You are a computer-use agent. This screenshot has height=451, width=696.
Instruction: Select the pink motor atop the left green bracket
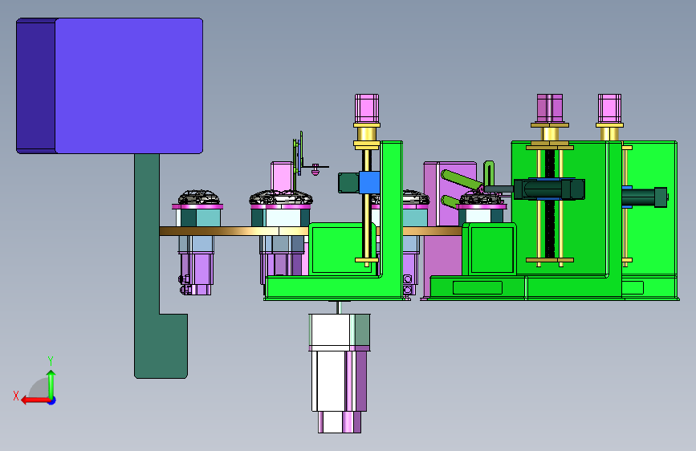coord(367,108)
